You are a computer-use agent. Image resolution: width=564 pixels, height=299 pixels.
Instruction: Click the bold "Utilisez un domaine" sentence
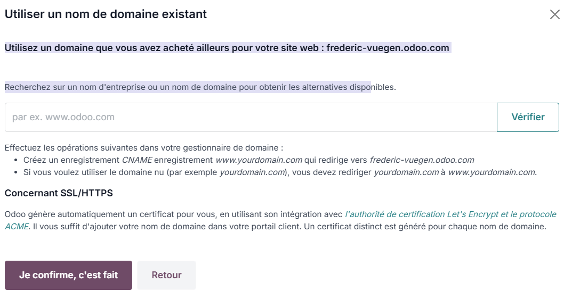tap(160, 48)
